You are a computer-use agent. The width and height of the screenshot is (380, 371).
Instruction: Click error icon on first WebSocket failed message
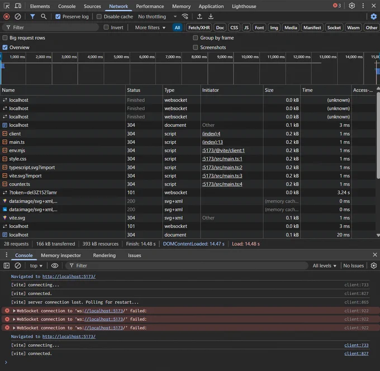tap(7, 311)
